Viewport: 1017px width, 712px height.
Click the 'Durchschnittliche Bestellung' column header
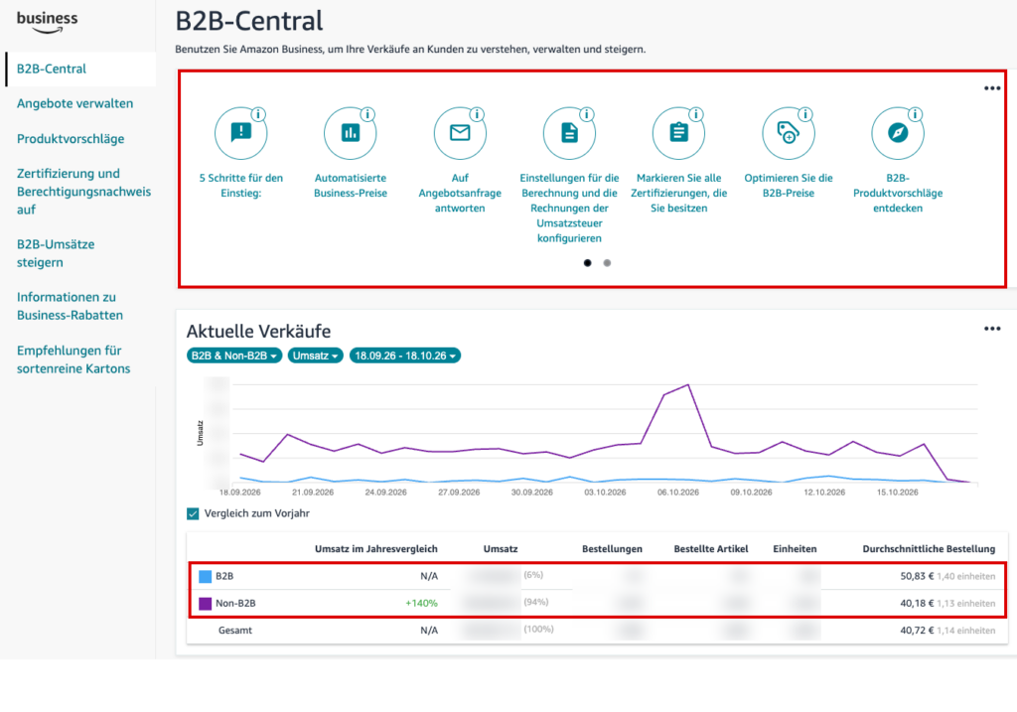(929, 548)
